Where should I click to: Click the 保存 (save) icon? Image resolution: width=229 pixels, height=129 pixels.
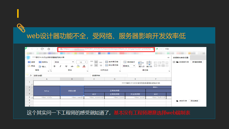(29, 62)
